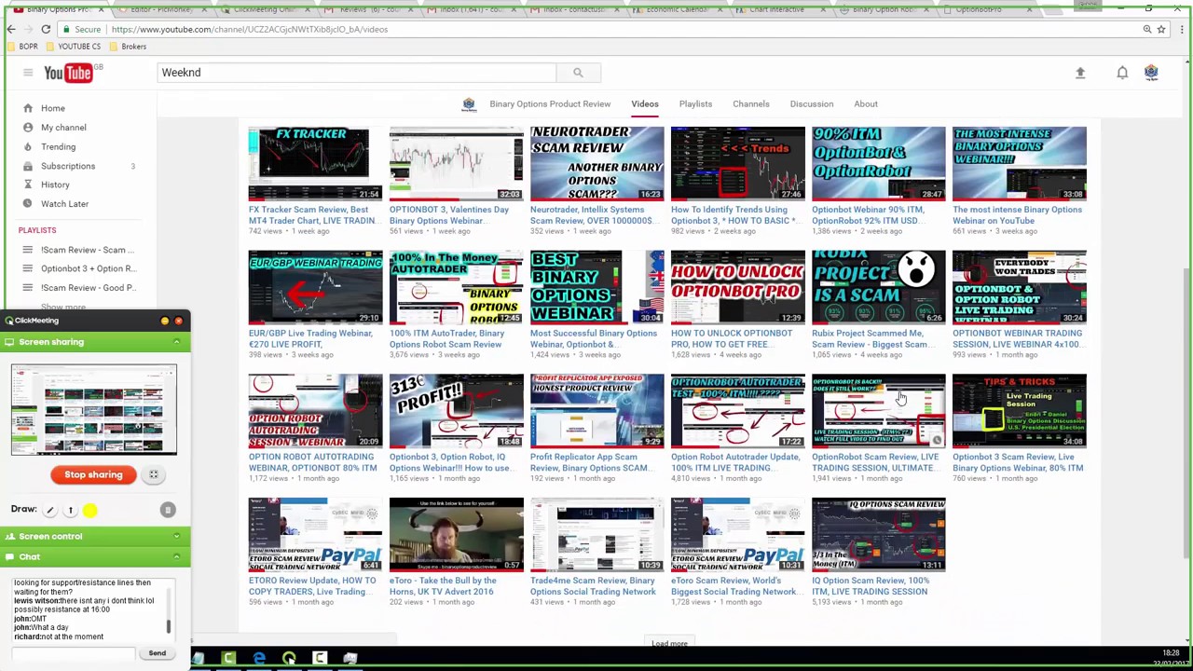
Task: Open the FX Tracker Scam Review thumbnail
Action: [315, 163]
